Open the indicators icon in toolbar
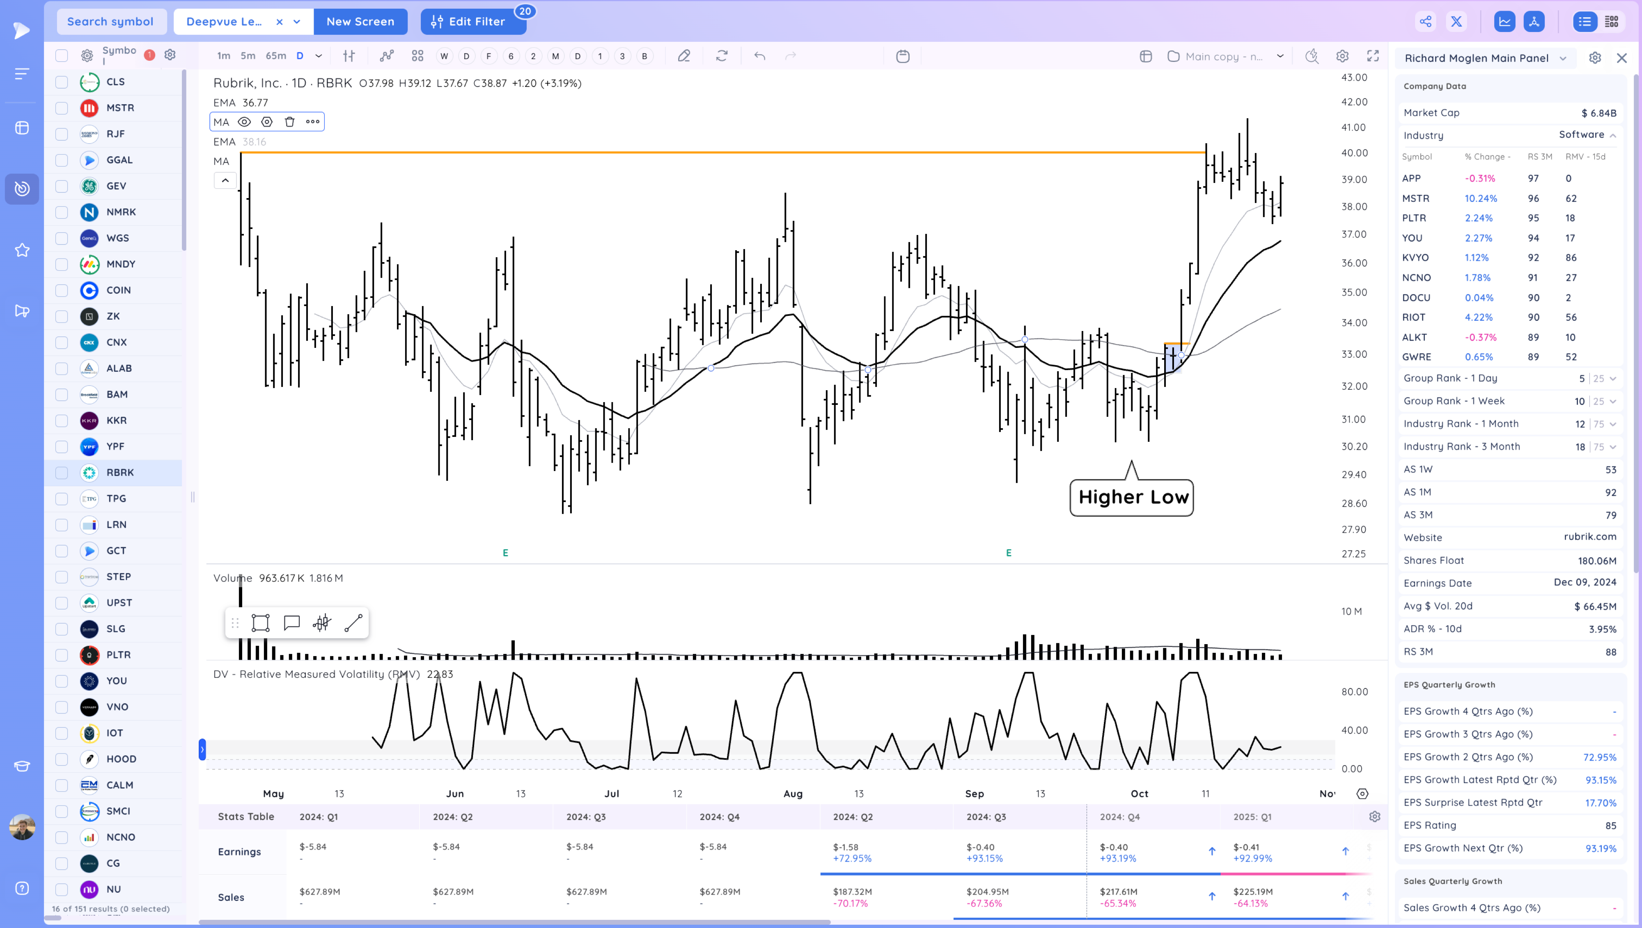Image resolution: width=1642 pixels, height=928 pixels. pyautogui.click(x=386, y=56)
